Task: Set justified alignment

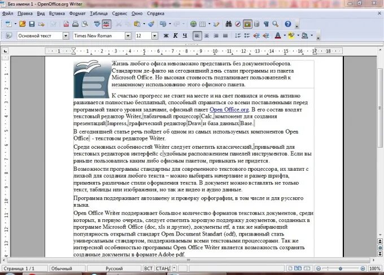Action: coord(225,36)
